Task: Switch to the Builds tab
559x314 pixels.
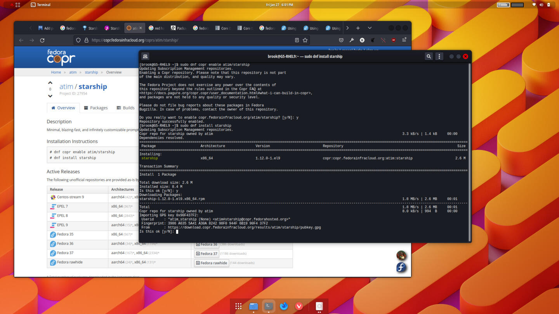Action: 125,108
